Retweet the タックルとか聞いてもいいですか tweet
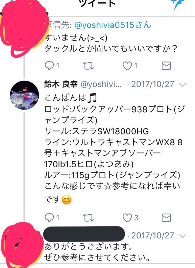 88,66
